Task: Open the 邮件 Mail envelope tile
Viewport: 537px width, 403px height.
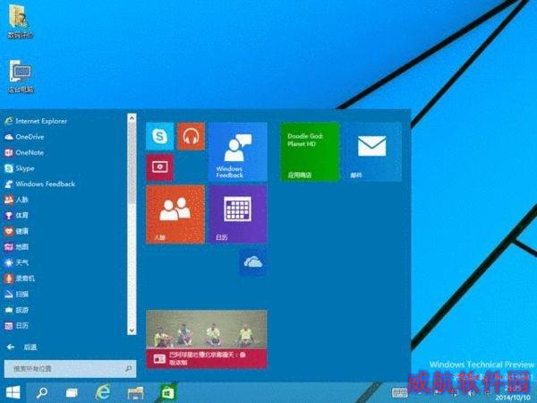Action: [372, 152]
